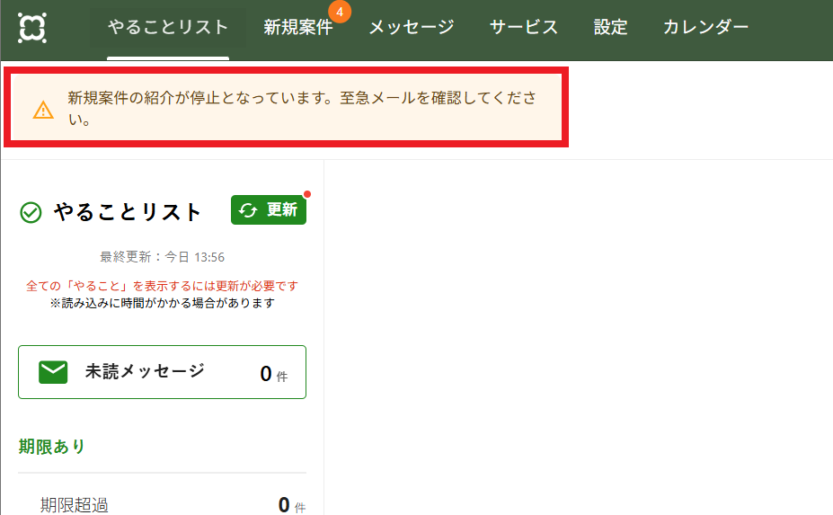
Task: Click the warning triangle icon
Action: [43, 110]
